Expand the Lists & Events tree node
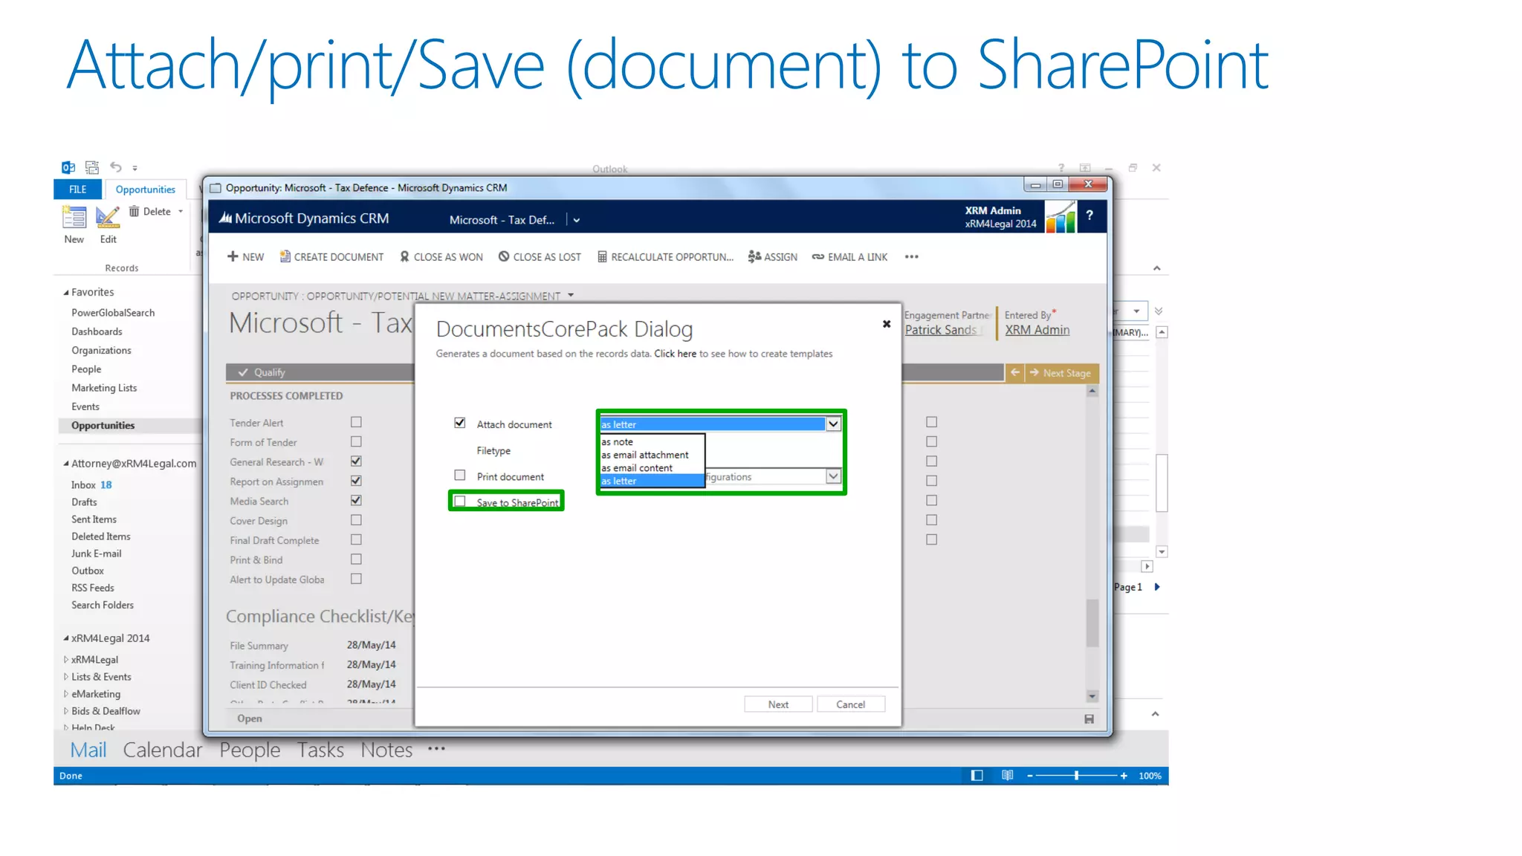The width and height of the screenshot is (1522, 856). point(66,677)
